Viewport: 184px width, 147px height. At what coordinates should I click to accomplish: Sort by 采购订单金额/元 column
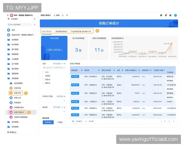point(139,70)
